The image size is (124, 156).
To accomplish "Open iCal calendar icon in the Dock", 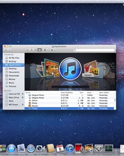I will click(60, 148).
